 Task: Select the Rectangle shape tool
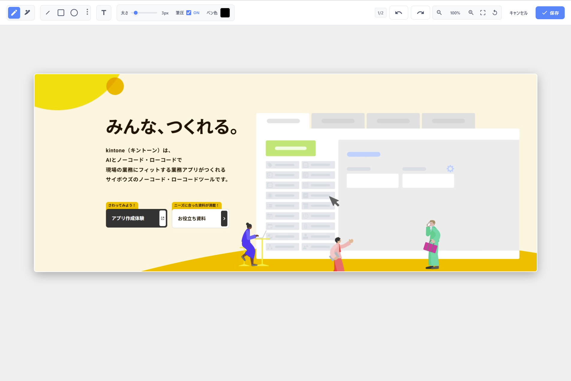61,13
